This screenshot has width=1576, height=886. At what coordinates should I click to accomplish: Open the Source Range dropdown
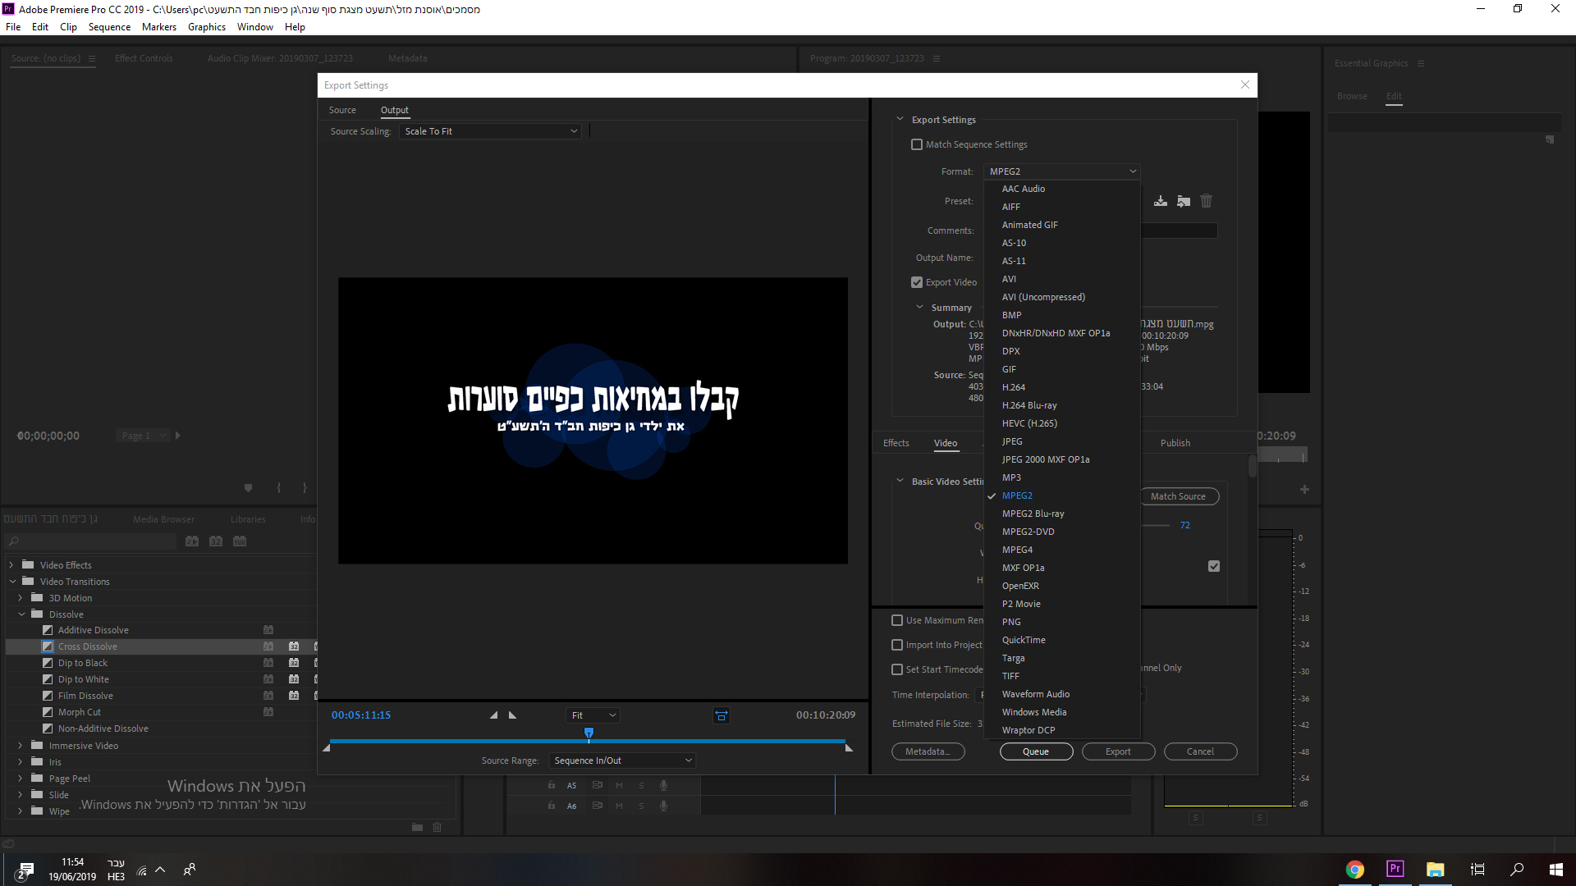[x=622, y=760]
